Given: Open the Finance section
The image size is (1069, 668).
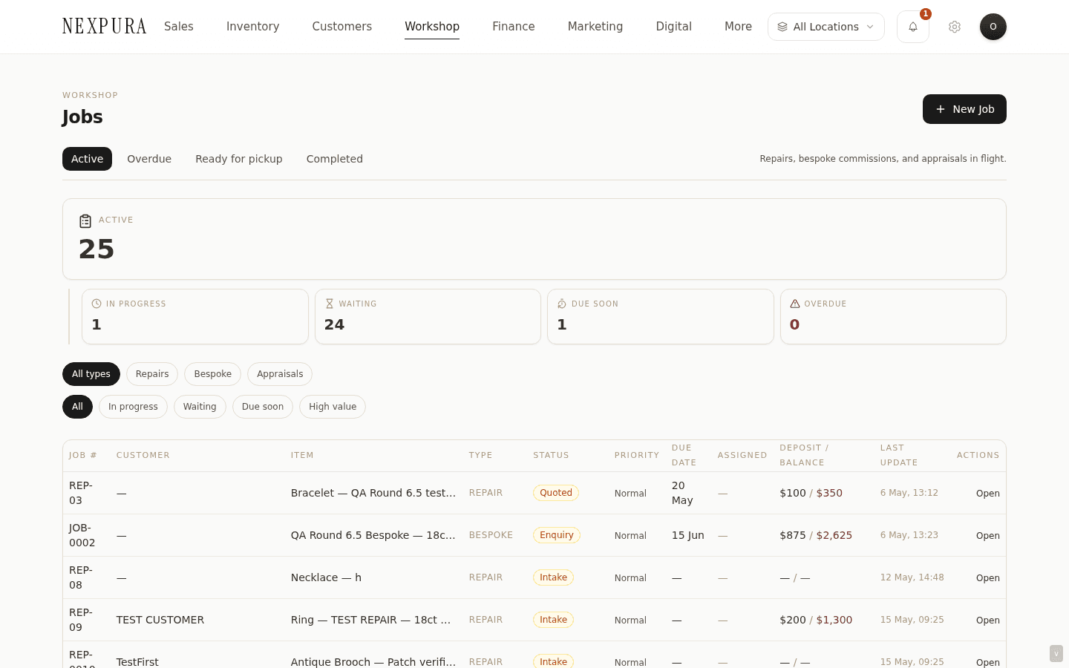Looking at the screenshot, I should tap(514, 27).
